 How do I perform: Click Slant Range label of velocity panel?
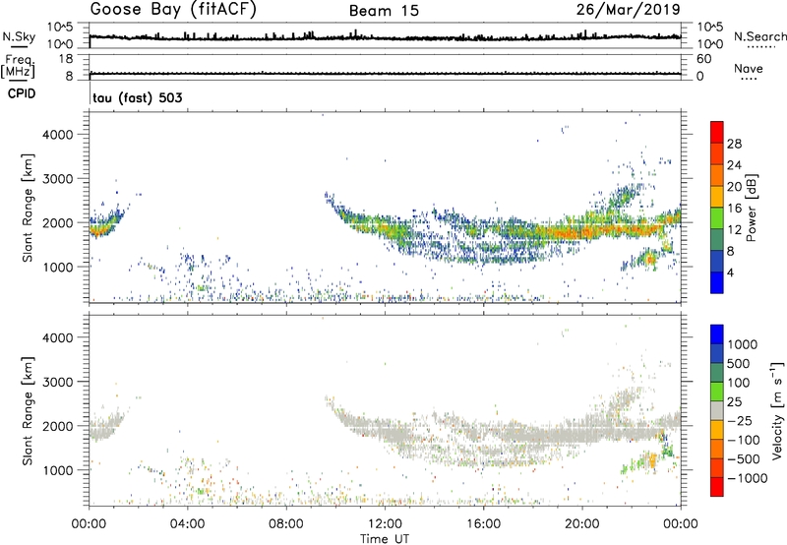click(x=27, y=410)
